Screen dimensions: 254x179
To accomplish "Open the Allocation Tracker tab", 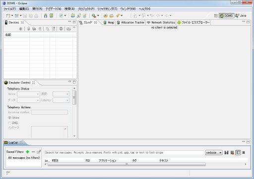I will [x=130, y=23].
